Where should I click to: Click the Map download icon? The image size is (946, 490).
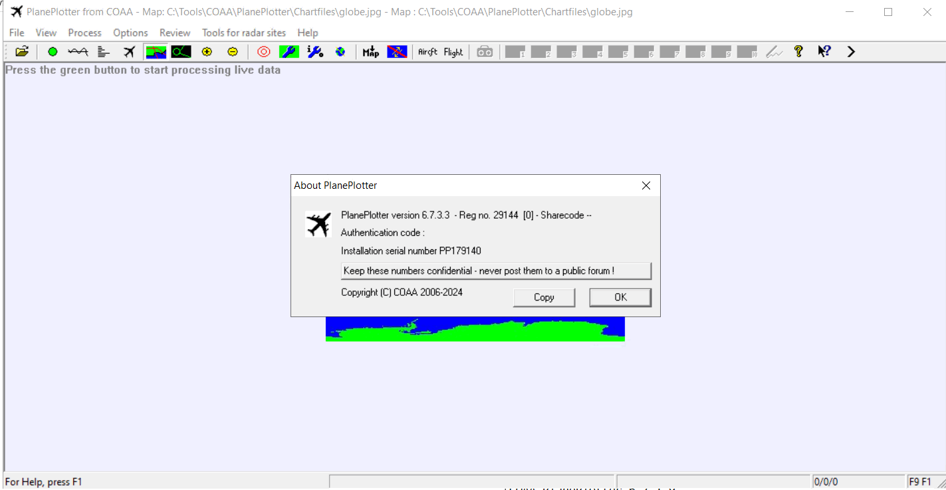371,52
